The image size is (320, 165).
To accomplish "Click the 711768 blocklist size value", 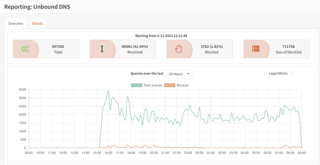I will coord(288,46).
